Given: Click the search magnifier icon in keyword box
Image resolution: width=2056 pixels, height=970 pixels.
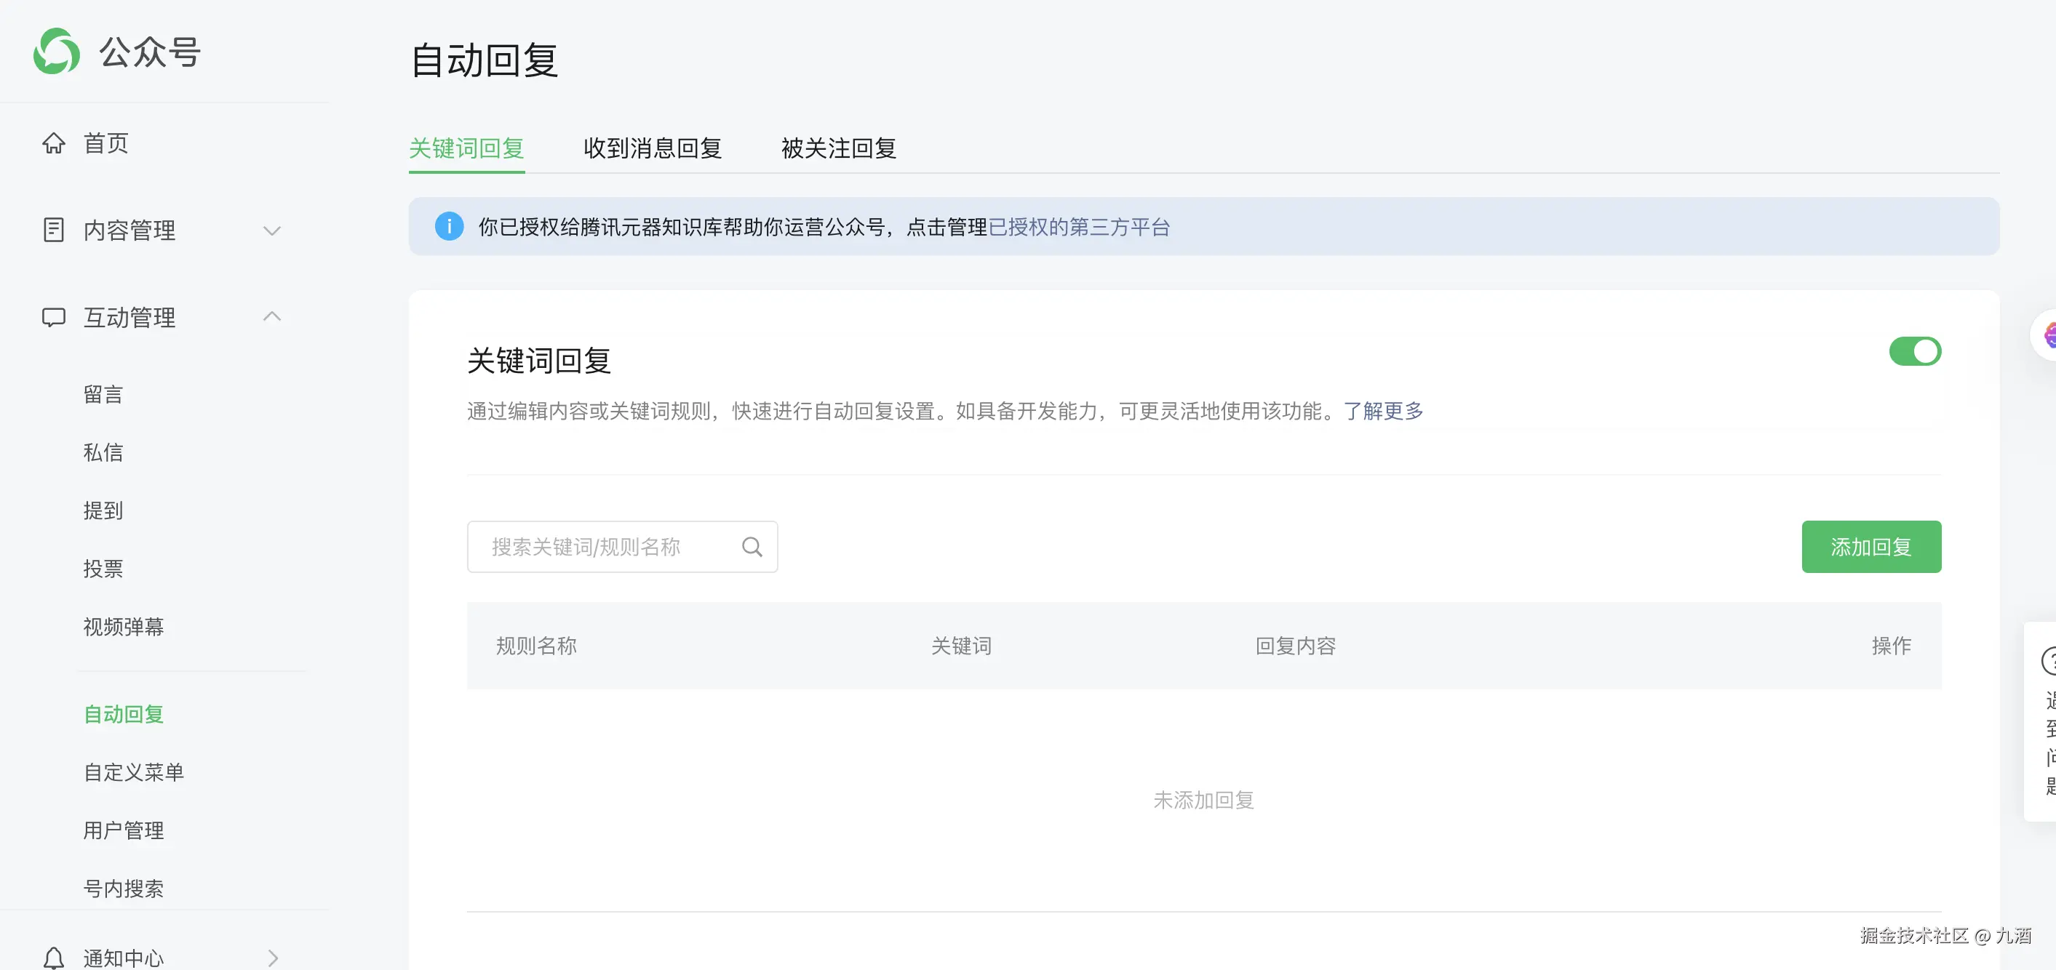Looking at the screenshot, I should (752, 548).
